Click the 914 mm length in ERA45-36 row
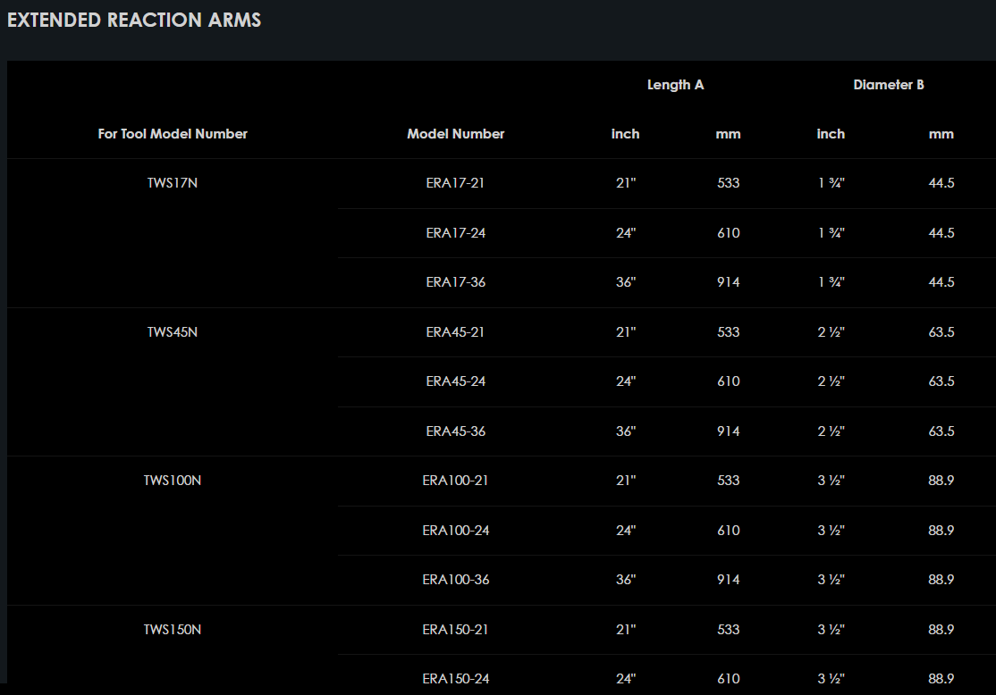Screen dimensions: 996x695 728,431
